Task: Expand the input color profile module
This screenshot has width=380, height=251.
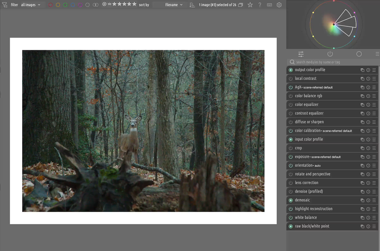Action: [x=309, y=140]
